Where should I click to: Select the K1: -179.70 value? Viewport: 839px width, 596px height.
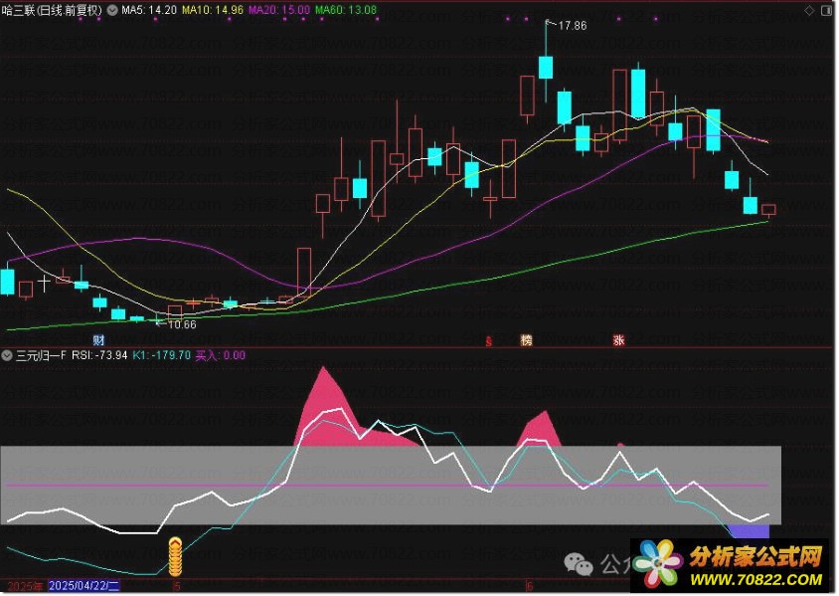162,355
